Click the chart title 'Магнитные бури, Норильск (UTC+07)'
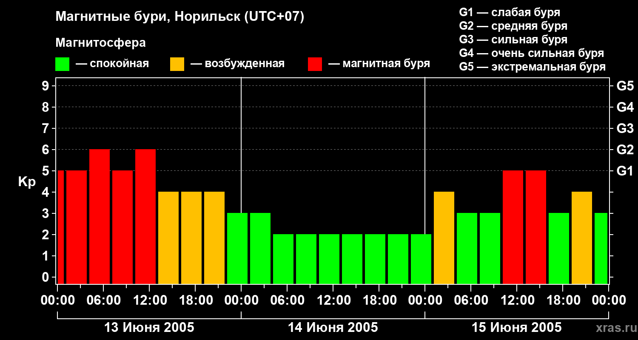The image size is (638, 340). pyautogui.click(x=180, y=17)
